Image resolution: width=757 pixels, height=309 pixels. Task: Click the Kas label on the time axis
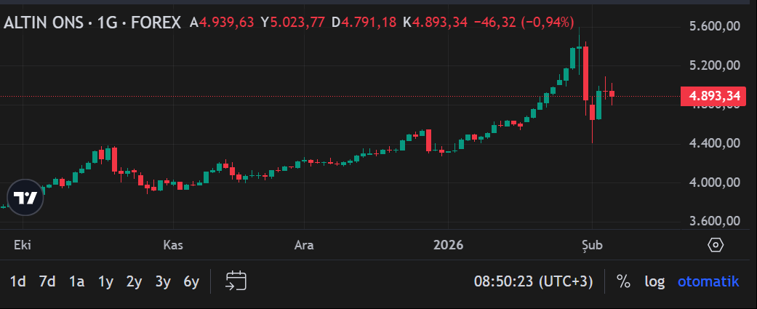173,245
